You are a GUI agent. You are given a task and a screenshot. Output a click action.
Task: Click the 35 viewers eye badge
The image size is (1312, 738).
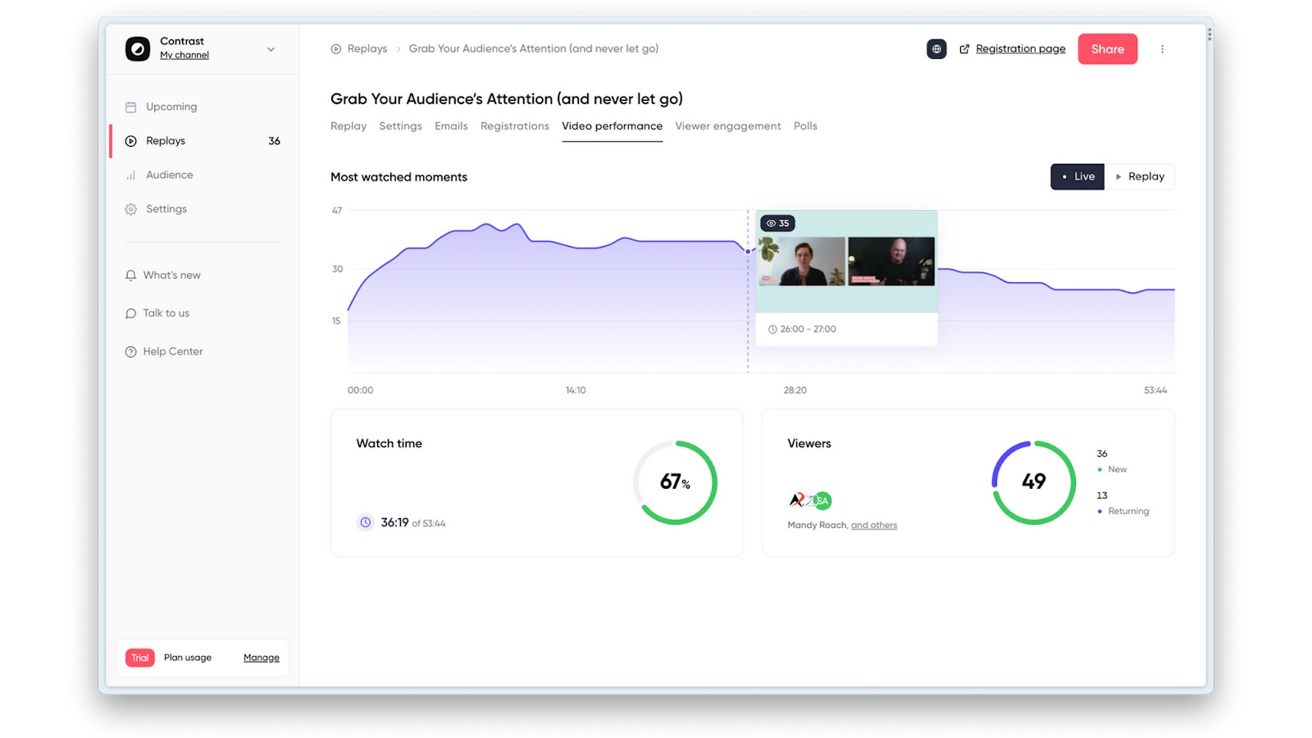[x=777, y=223]
